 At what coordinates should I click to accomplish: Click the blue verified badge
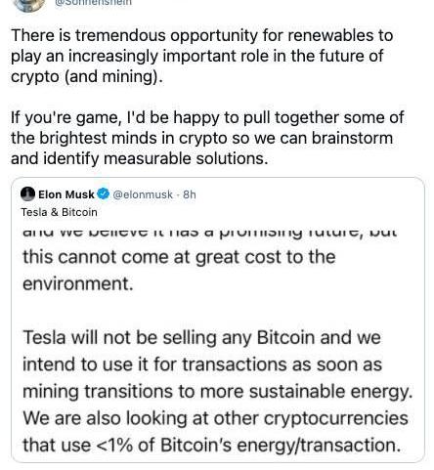point(104,194)
